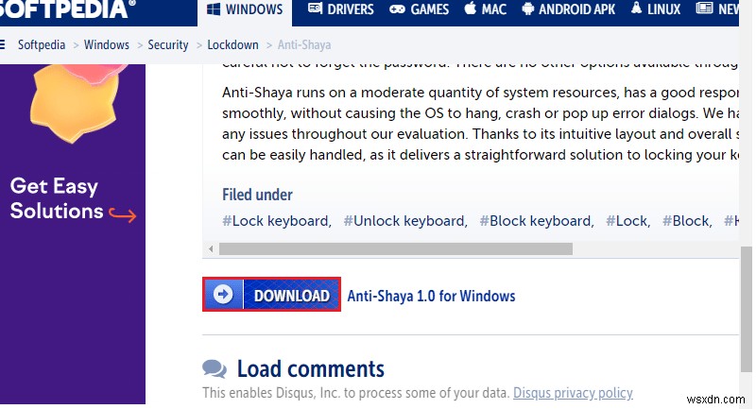Click the Load comments speech bubble icon
This screenshot has width=756, height=409.
pyautogui.click(x=215, y=368)
